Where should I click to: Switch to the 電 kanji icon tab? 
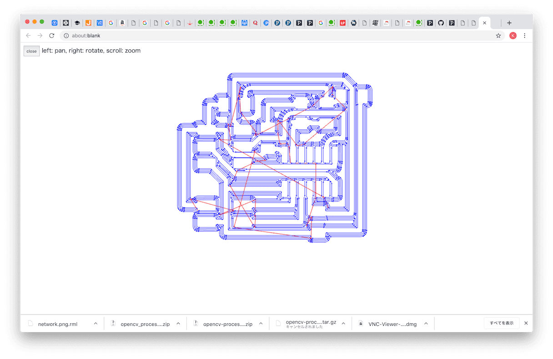[375, 23]
